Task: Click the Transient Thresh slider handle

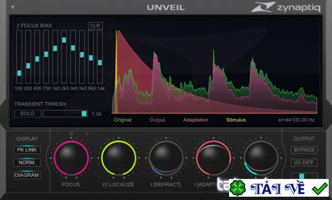Action: click(x=84, y=113)
